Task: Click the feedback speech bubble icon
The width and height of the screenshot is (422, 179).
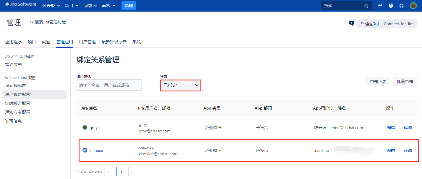Action: (352, 23)
